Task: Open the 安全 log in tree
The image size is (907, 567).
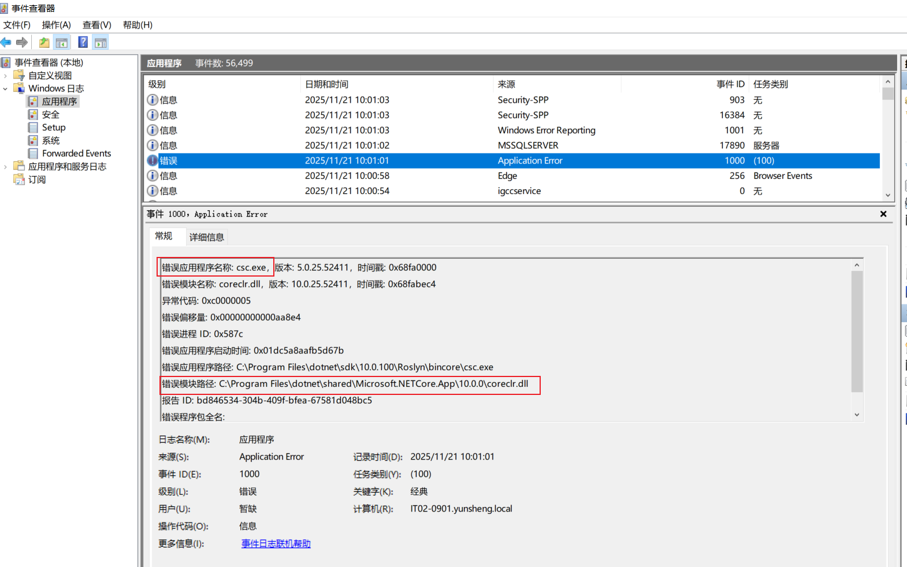Action: point(50,114)
